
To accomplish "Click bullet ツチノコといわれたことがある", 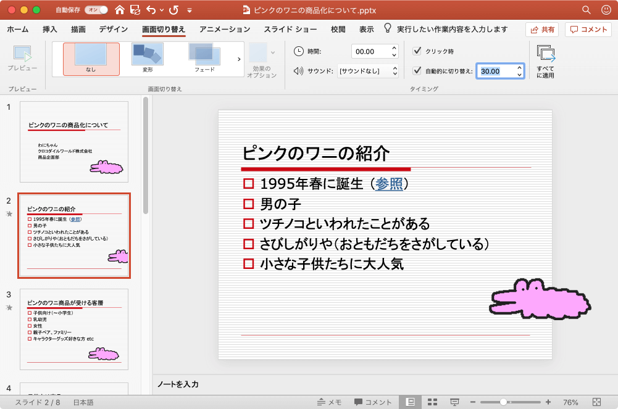I will coord(344,223).
